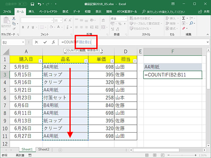
Task: Click the Fill down icon
Action: pyautogui.click(x=183, y=23)
